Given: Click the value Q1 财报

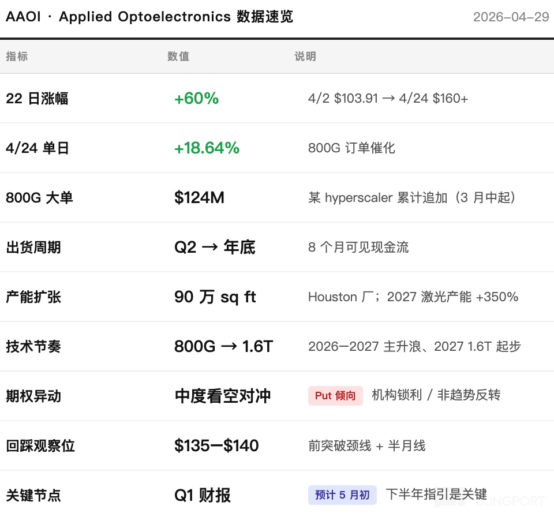Looking at the screenshot, I should pos(203,495).
